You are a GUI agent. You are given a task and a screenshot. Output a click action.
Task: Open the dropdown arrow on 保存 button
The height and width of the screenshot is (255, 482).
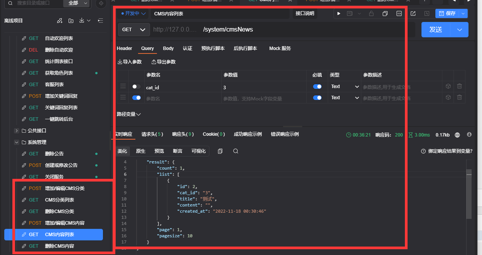(464, 14)
